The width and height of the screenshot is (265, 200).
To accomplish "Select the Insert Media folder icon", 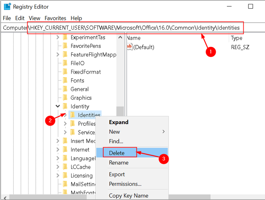I will point(65,141).
